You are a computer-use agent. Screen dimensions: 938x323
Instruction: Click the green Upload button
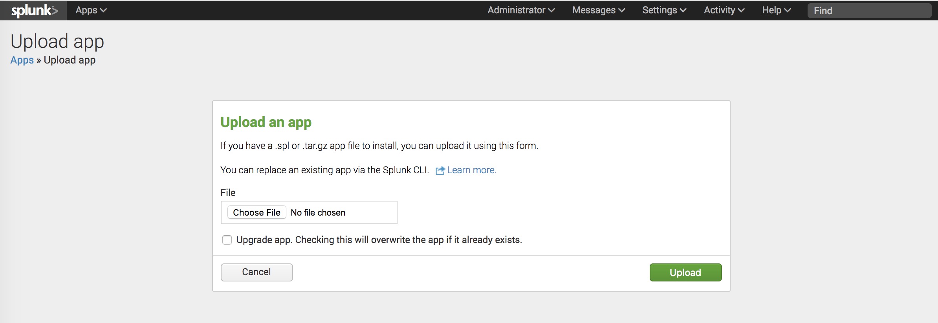pyautogui.click(x=685, y=272)
